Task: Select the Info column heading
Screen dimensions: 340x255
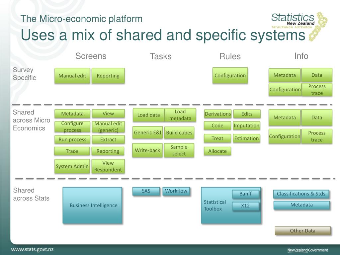Action: pyautogui.click(x=301, y=56)
